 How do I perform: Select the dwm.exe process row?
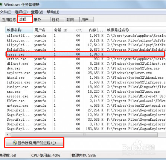point(86,68)
